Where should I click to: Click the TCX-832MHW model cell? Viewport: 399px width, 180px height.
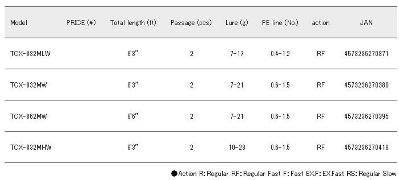coord(31,147)
